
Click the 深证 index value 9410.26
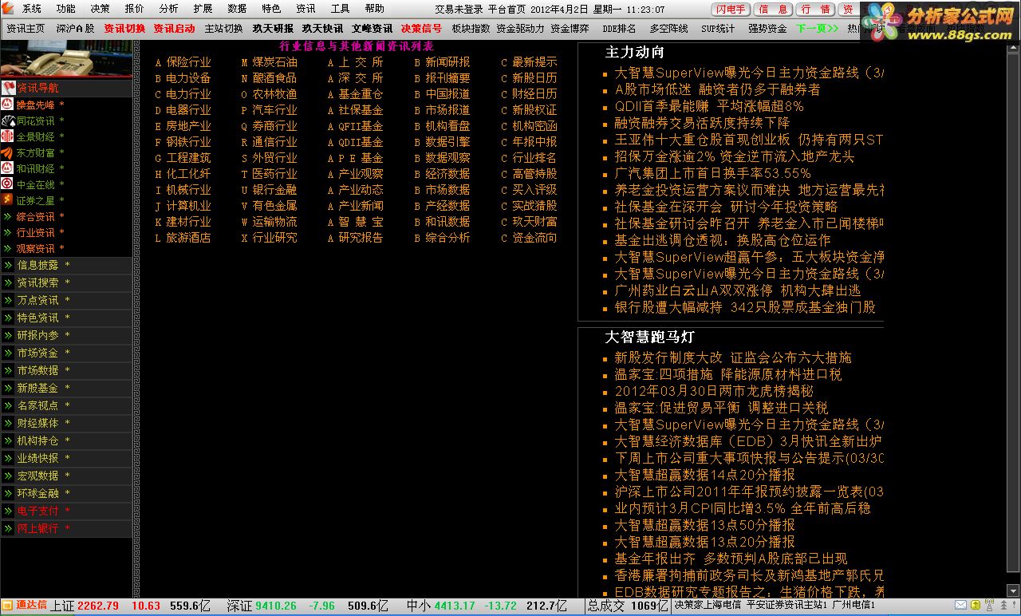[275, 606]
